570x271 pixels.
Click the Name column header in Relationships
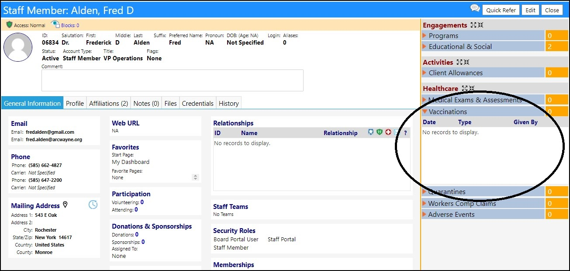(249, 133)
